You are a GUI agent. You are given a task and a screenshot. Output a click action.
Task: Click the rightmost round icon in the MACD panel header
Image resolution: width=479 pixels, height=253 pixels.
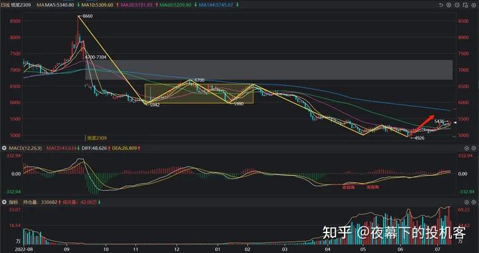pos(474,148)
